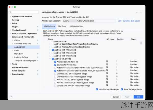Viewport: 153px width, 110px height.
Task: Switch to the SDK Platforms tab
Action: [x=49, y=26]
